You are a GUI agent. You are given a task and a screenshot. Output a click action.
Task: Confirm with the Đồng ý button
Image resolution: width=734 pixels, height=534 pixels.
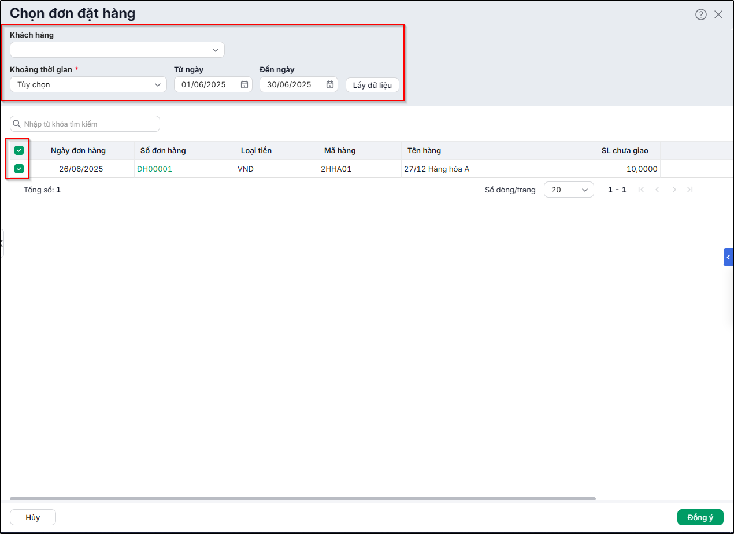coord(700,517)
